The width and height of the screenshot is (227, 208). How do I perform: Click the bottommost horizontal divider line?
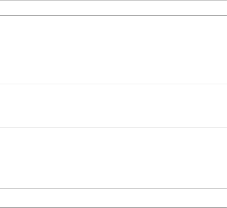(x=113, y=207)
